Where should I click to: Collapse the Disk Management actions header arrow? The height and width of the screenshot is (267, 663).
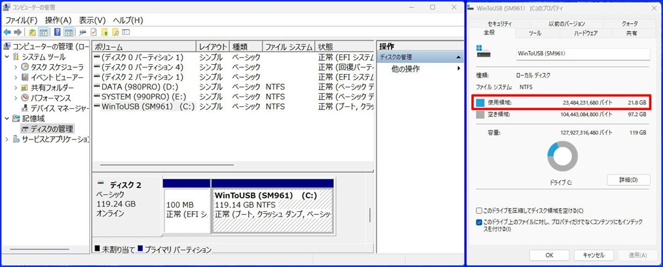(x=458, y=57)
